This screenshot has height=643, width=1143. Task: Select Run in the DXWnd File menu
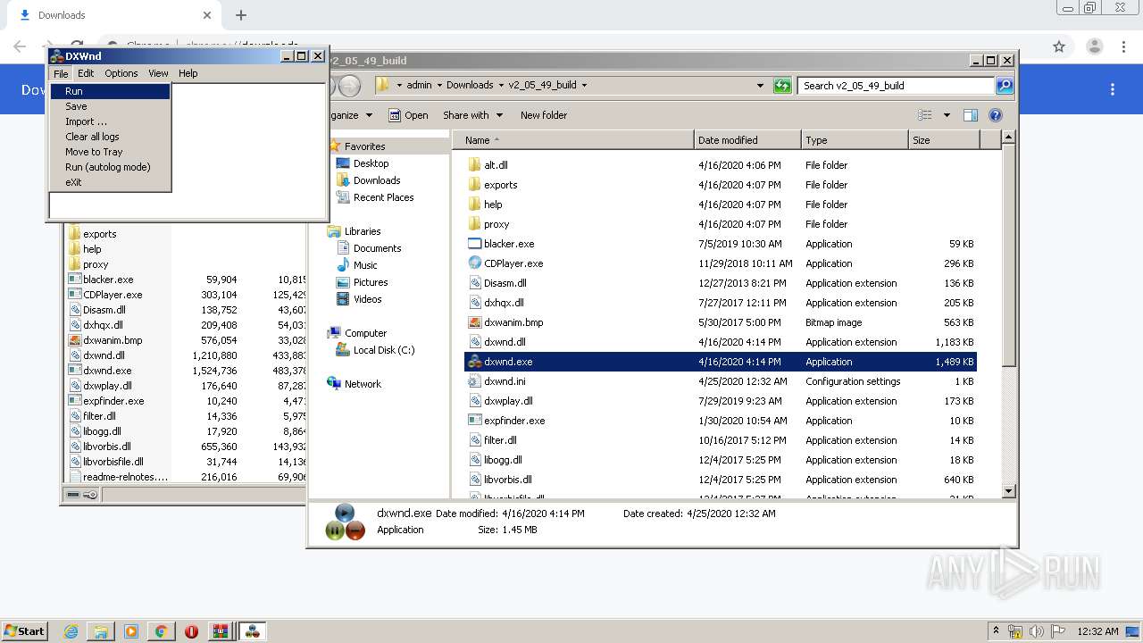click(110, 91)
